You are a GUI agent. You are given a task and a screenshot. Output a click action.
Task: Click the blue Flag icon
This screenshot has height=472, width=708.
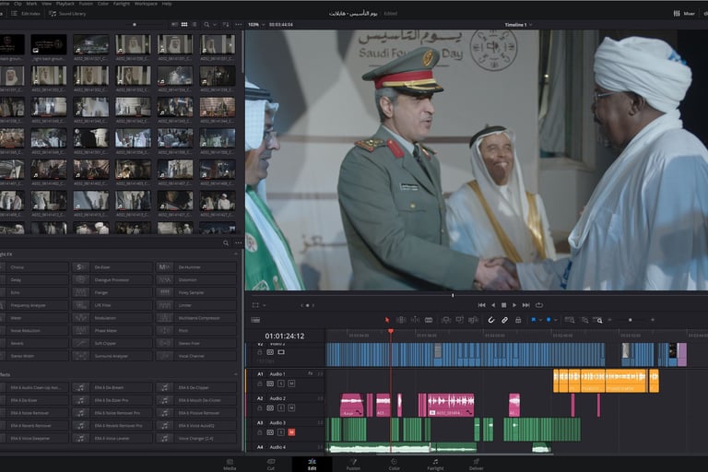click(x=533, y=320)
